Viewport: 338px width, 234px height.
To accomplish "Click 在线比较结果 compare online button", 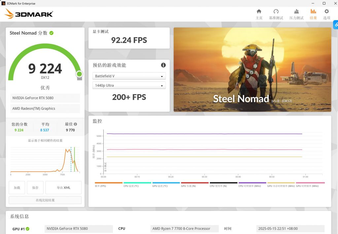I will click(45, 200).
